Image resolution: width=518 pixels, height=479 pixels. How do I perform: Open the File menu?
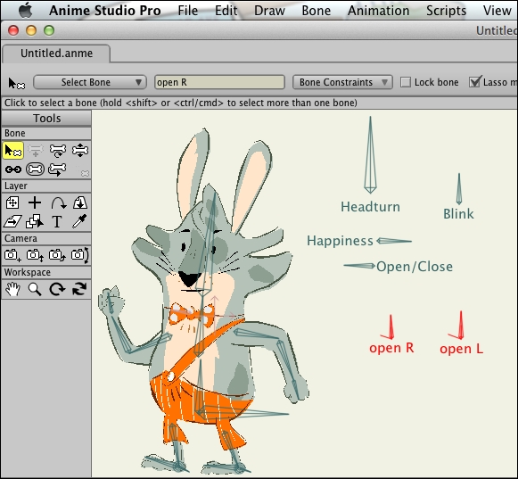point(187,11)
